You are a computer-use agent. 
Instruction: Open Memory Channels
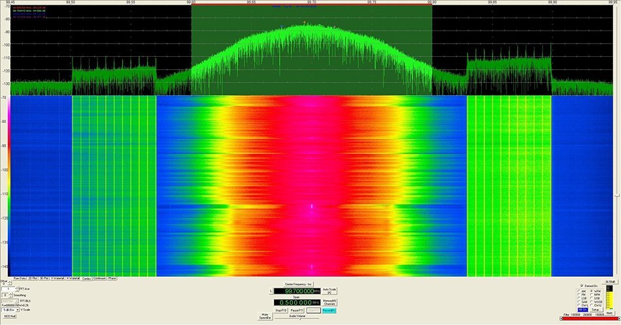[329, 302]
